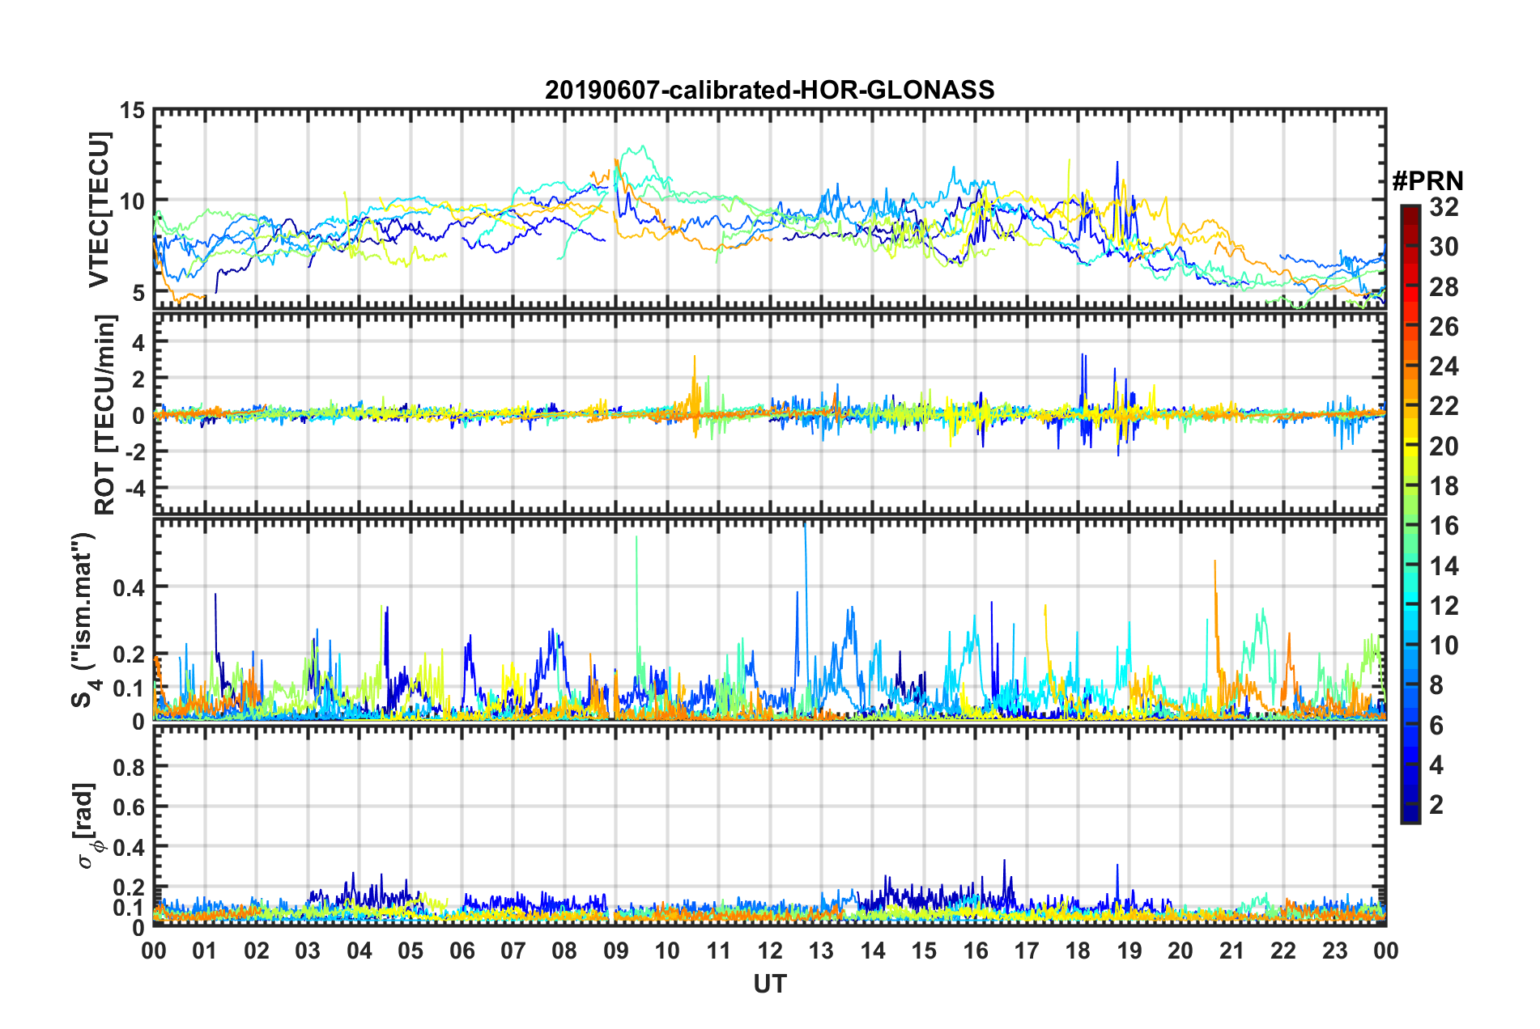Select the VTEC[TECU] y-axis label

coord(99,210)
